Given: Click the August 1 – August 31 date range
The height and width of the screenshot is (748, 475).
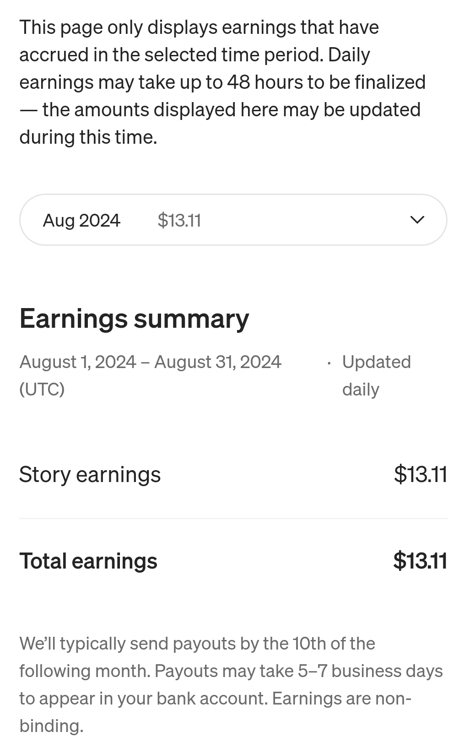Looking at the screenshot, I should click(150, 362).
